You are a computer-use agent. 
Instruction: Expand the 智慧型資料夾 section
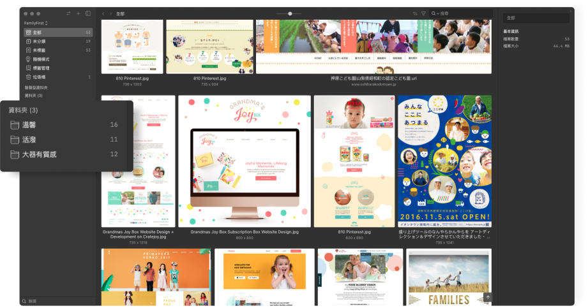[x=36, y=87]
